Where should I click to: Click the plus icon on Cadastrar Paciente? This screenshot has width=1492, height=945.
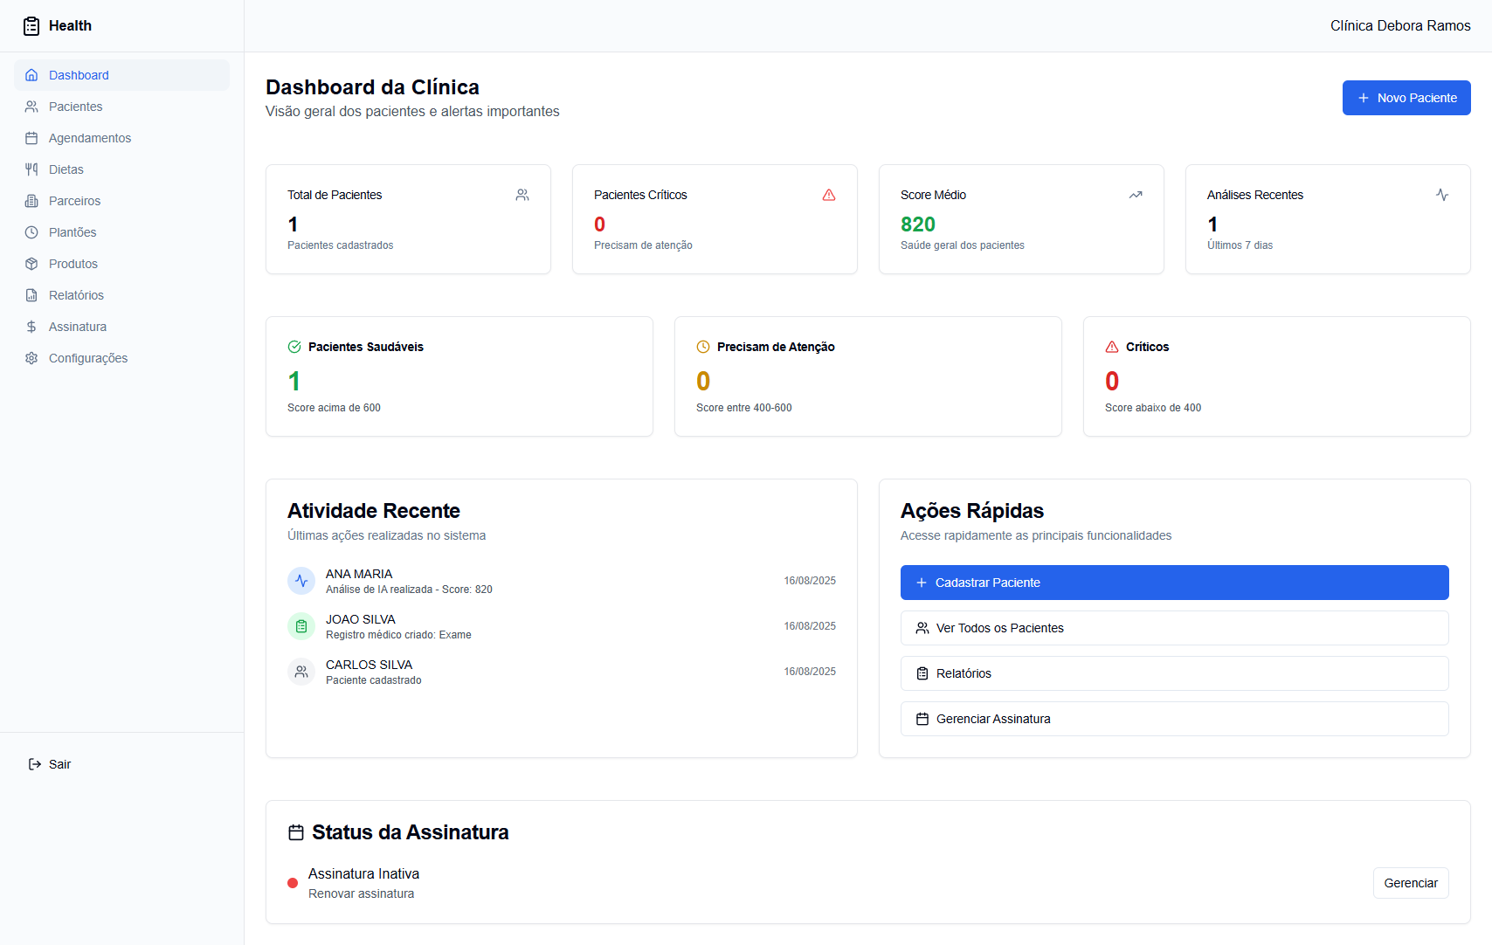922,583
